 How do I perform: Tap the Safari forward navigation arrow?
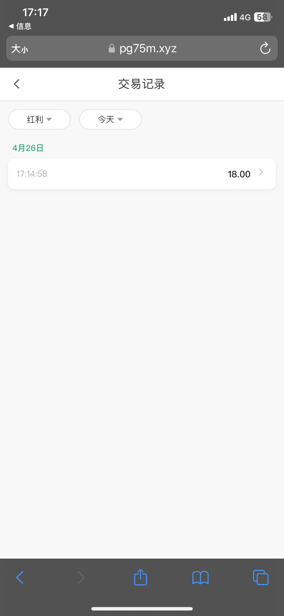81,577
